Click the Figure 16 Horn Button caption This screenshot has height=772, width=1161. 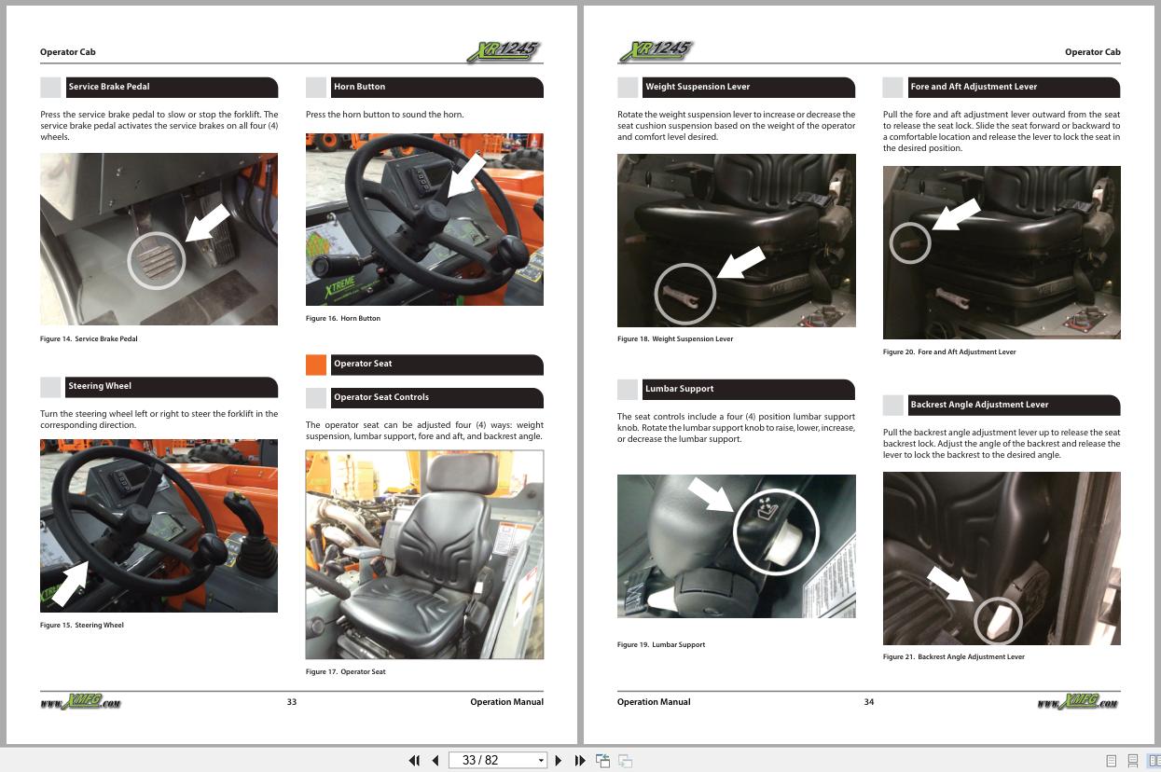tap(343, 319)
